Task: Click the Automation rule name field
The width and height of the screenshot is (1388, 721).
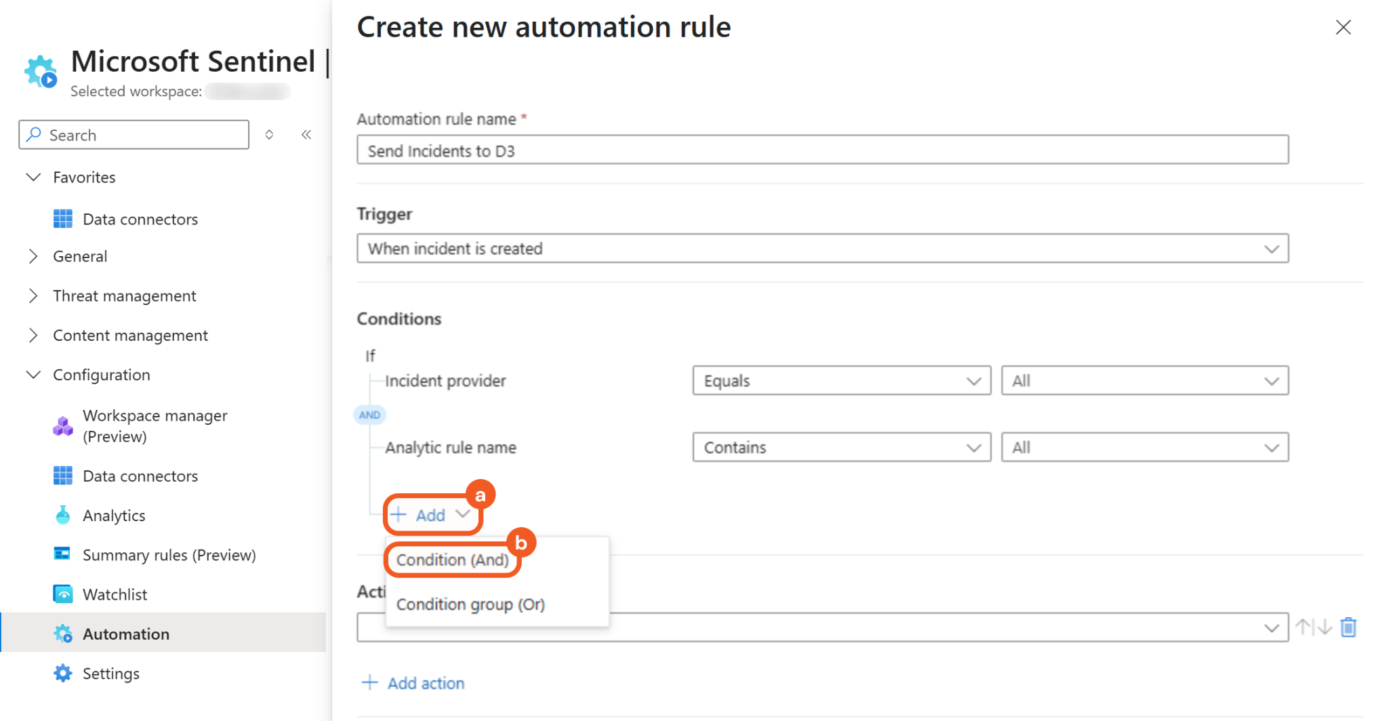Action: point(822,150)
